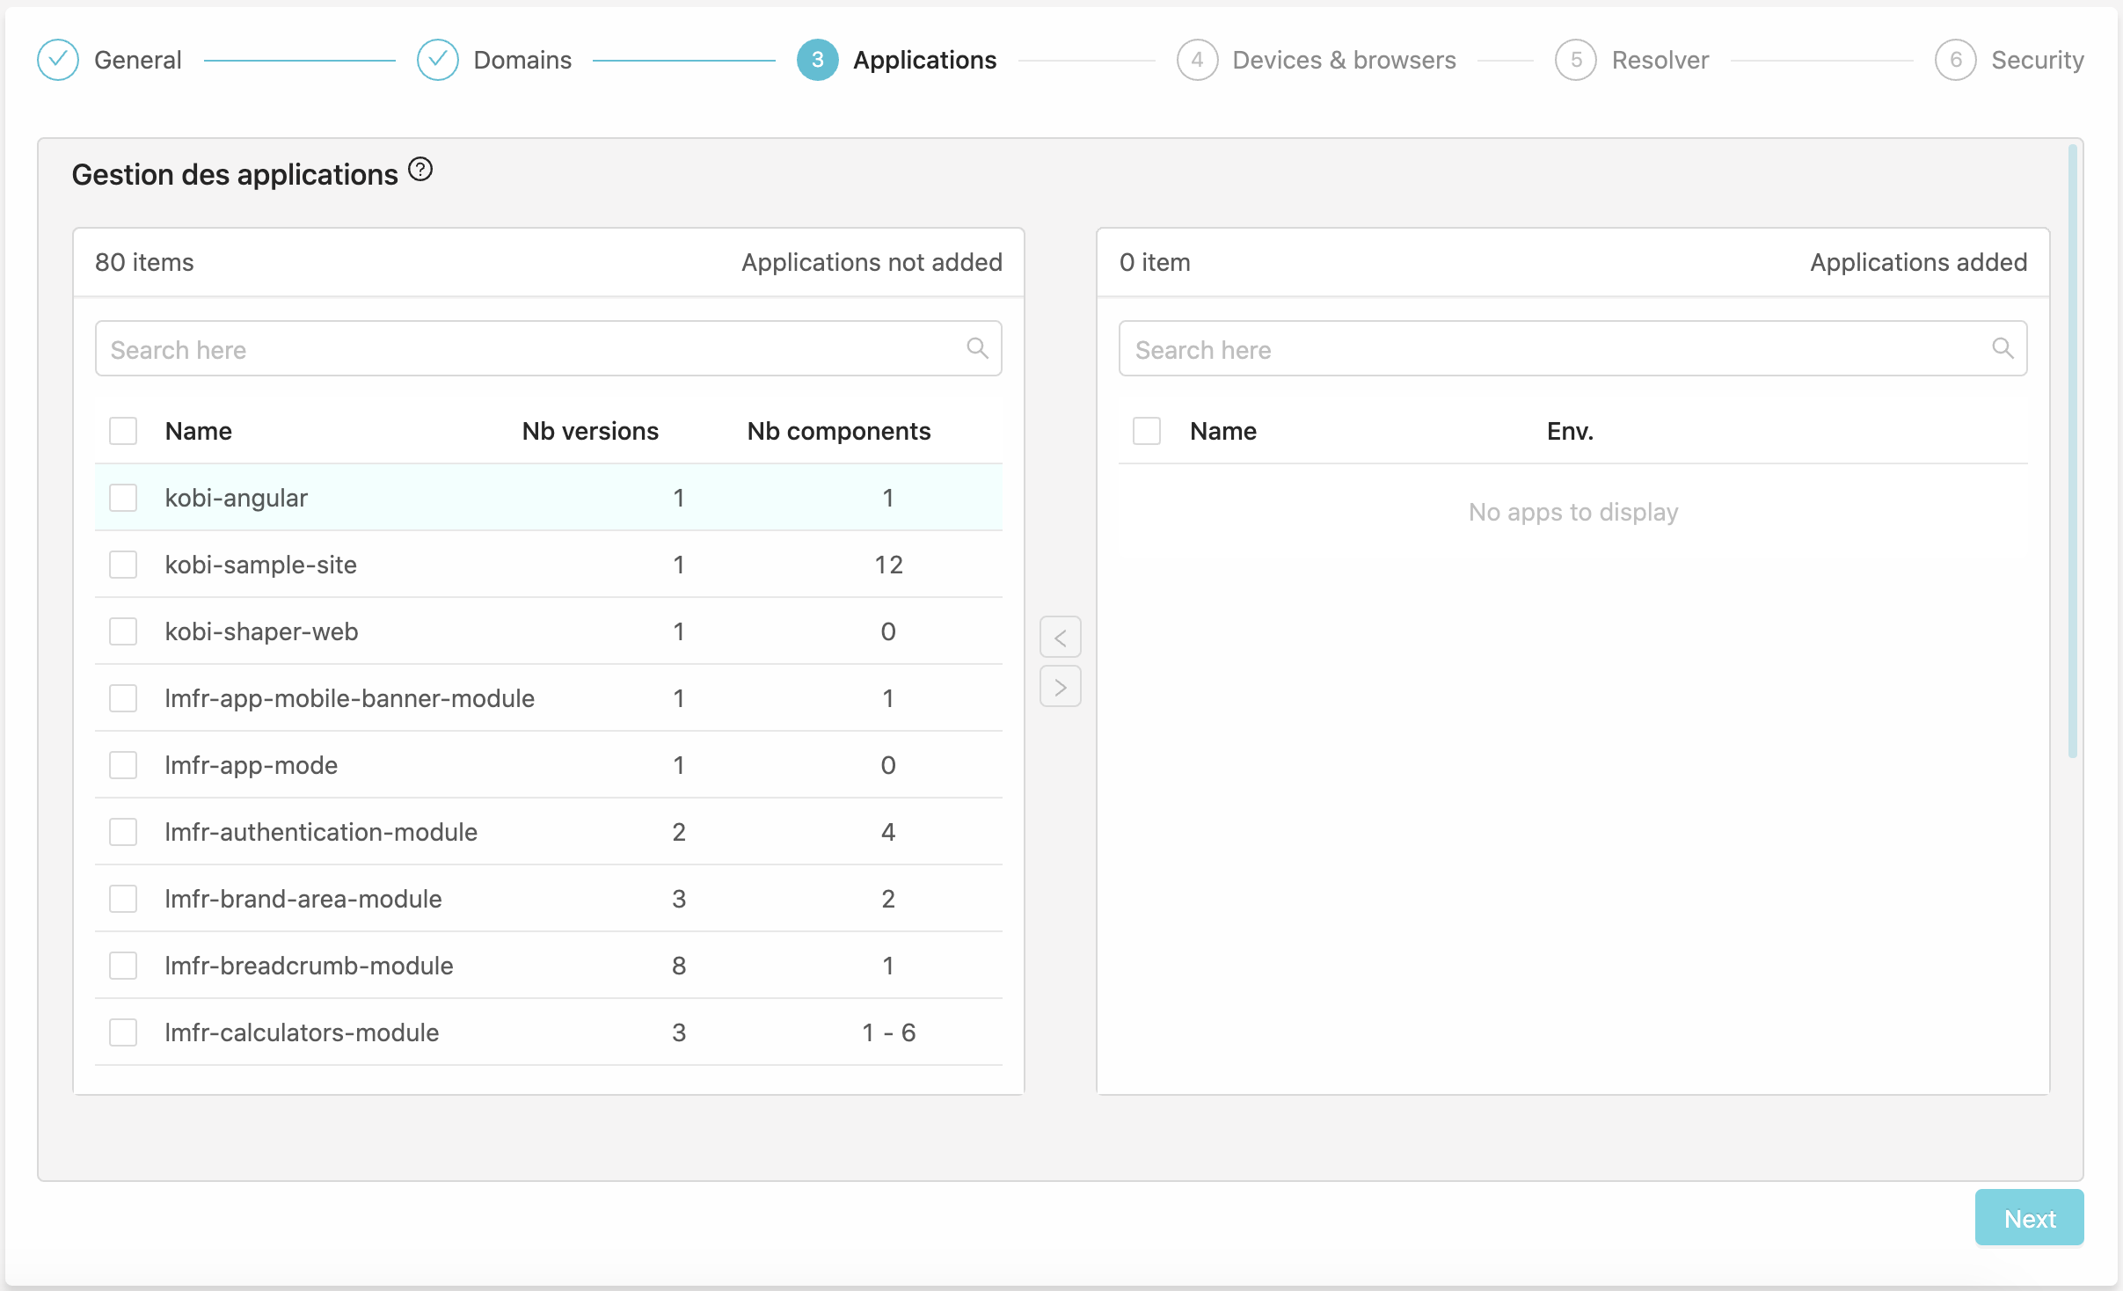
Task: Click the panel vertical scrollbar
Action: 2073,451
